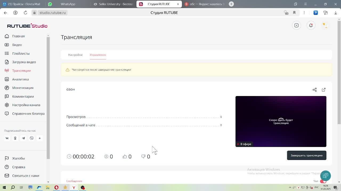Screen dimensions: 341x191
Task: Click the Завершить трансляцию button
Action: 307,155
